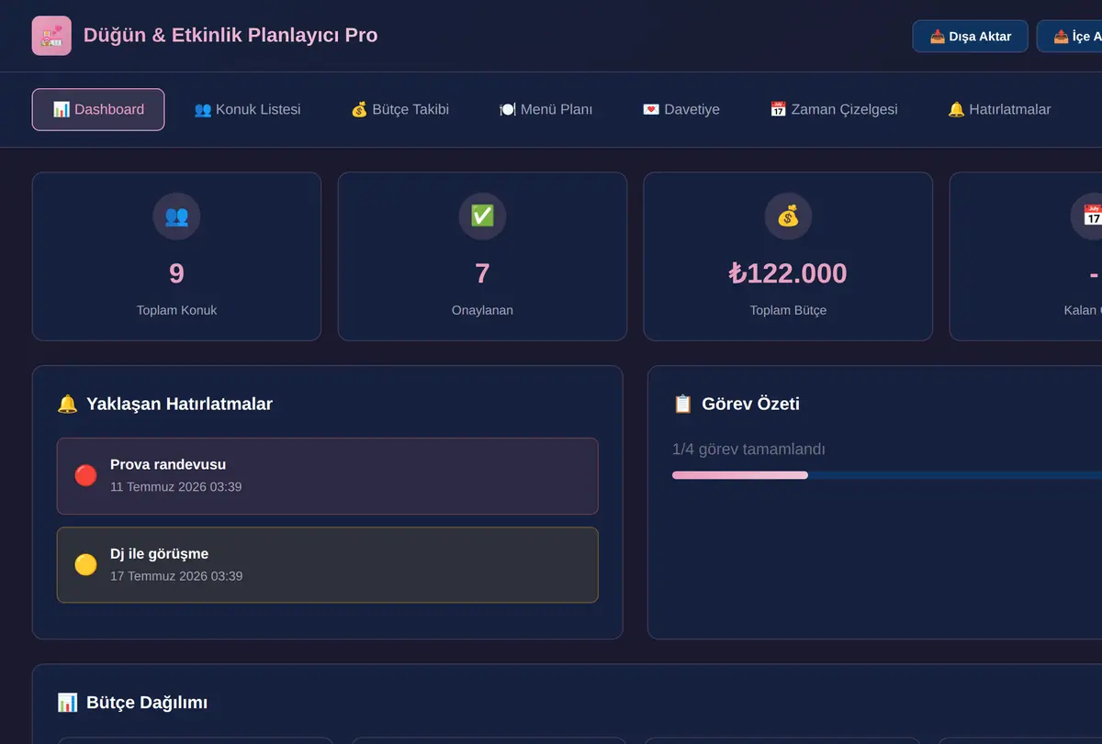Click the wedding planner app logo icon

click(x=51, y=36)
